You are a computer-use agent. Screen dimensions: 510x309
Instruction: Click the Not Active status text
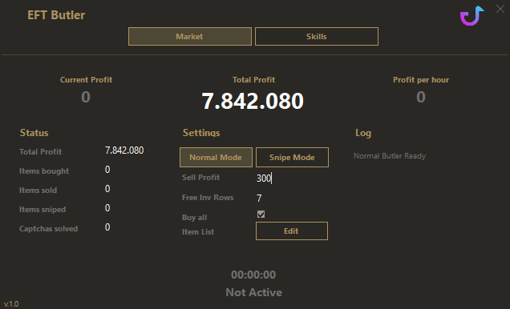point(253,292)
